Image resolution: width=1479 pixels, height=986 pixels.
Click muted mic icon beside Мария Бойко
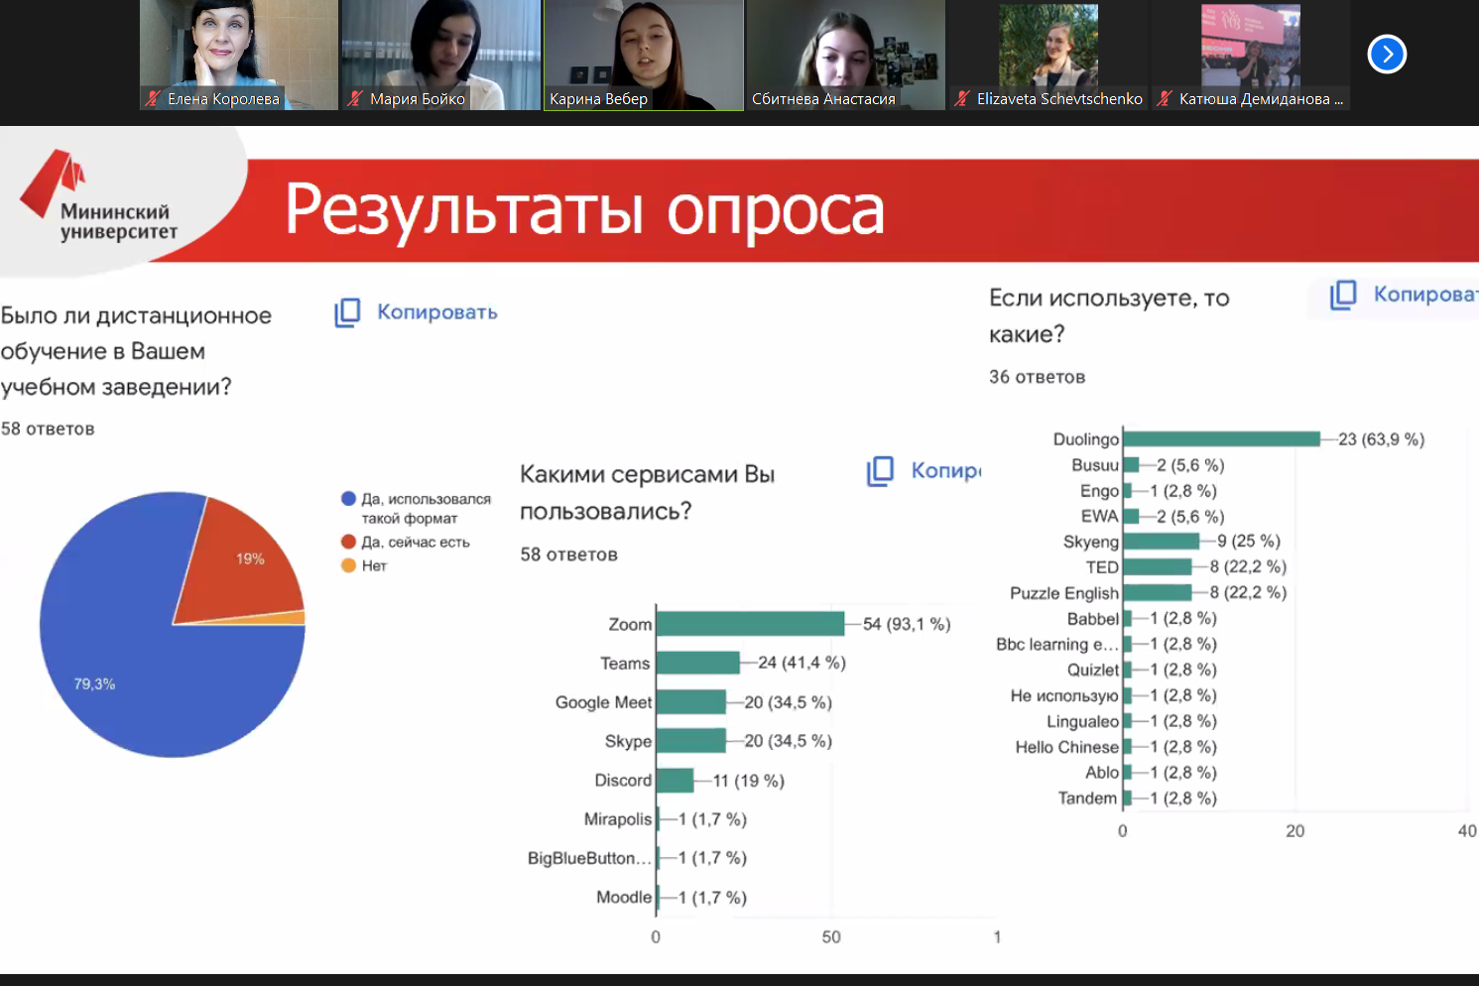(x=355, y=98)
